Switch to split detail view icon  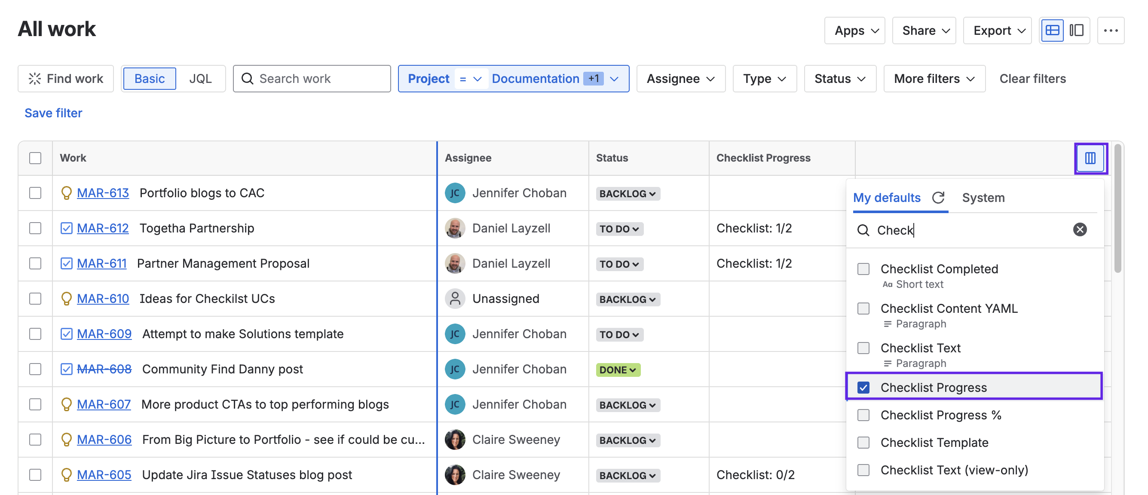point(1076,31)
